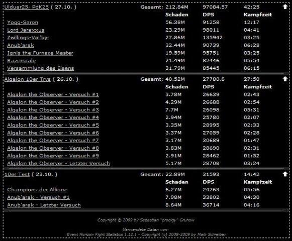
Task: Open the Versammlung des Eisens link
Action: pos(40,68)
